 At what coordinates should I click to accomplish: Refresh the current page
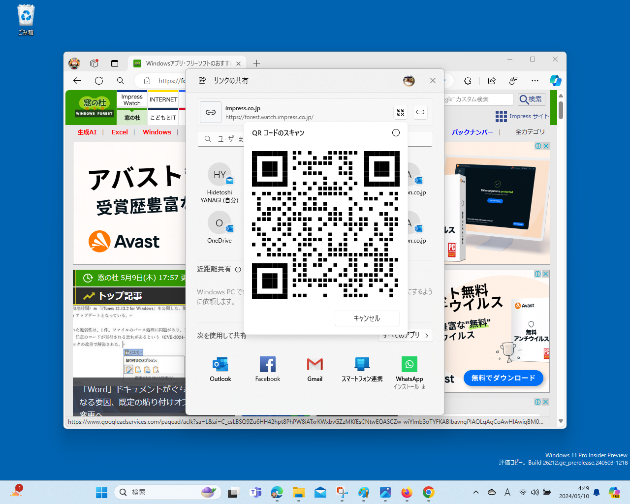[x=98, y=81]
